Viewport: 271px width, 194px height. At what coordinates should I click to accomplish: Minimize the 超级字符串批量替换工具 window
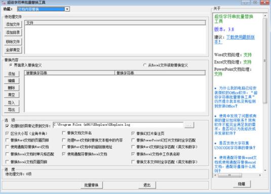246,2
